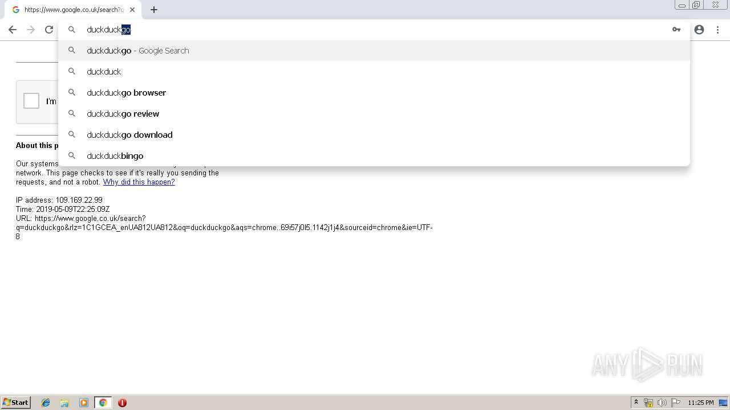Switch to Chrome taskbar button

tap(103, 403)
